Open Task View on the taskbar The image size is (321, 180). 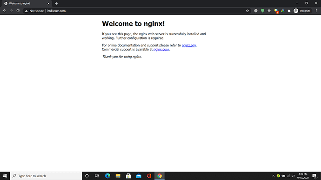[97, 176]
